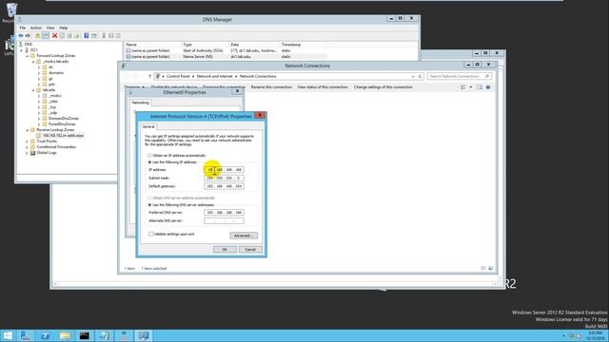Click the Search Network Connections box
Image resolution: width=609 pixels, height=342 pixels.
coord(460,76)
